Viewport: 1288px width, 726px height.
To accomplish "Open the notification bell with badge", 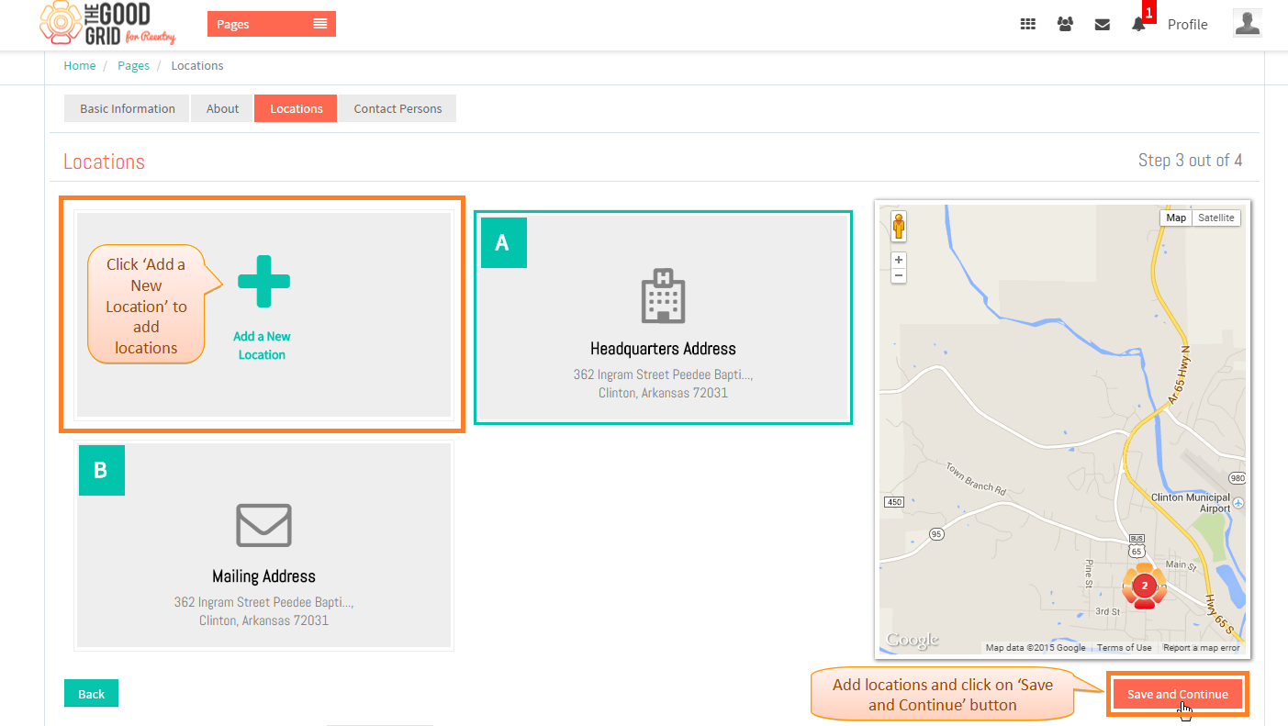I will click(x=1140, y=21).
